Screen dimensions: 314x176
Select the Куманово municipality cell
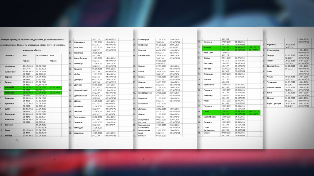pyautogui.click(x=144, y=103)
